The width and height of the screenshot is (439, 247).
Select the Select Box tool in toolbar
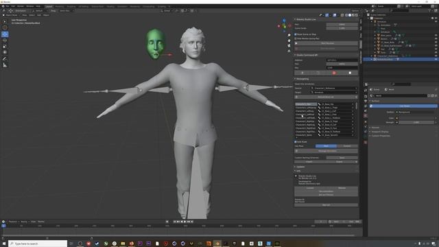(x=5, y=21)
